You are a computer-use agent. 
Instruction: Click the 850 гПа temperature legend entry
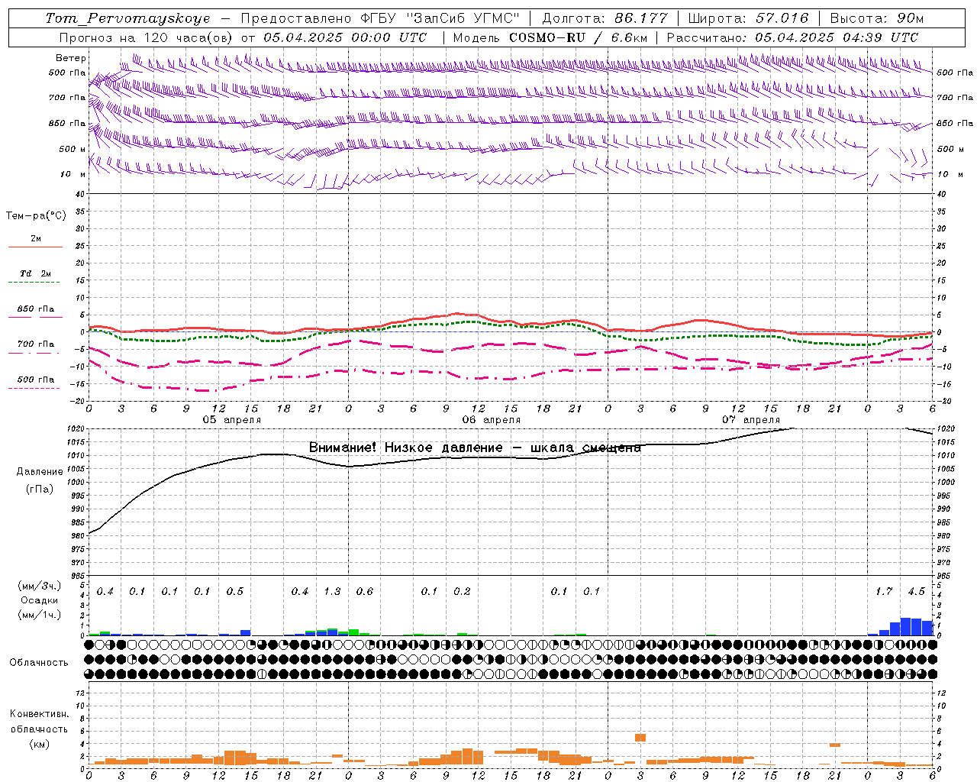(x=36, y=309)
